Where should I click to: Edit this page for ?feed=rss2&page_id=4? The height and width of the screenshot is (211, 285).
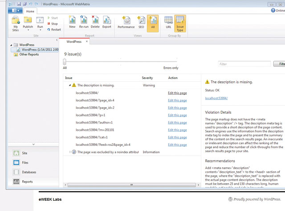(x=177, y=145)
